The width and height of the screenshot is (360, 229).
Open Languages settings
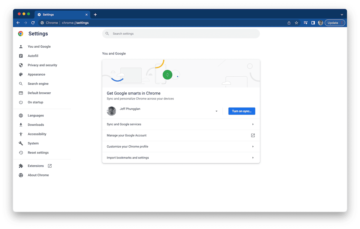pos(36,116)
